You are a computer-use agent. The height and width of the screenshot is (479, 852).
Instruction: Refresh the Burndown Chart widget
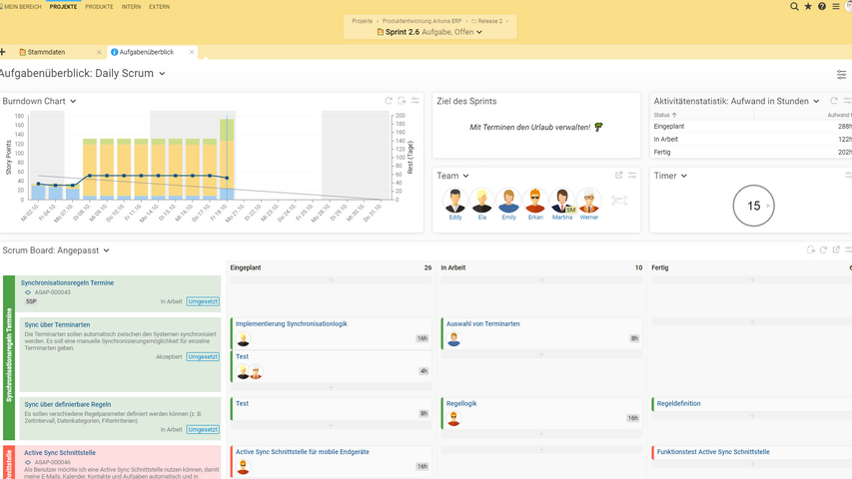389,101
